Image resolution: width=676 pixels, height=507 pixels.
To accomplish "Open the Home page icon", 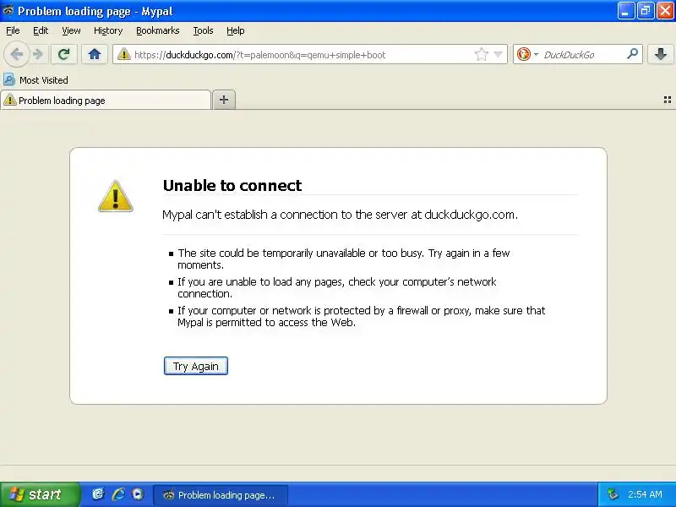I will click(x=95, y=54).
